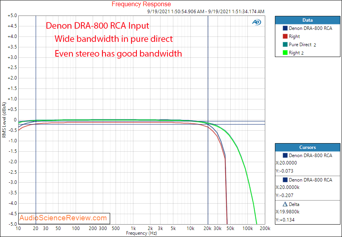Click the "Y:-0.073" cursor value
The width and height of the screenshot is (342, 237).
click(x=285, y=171)
